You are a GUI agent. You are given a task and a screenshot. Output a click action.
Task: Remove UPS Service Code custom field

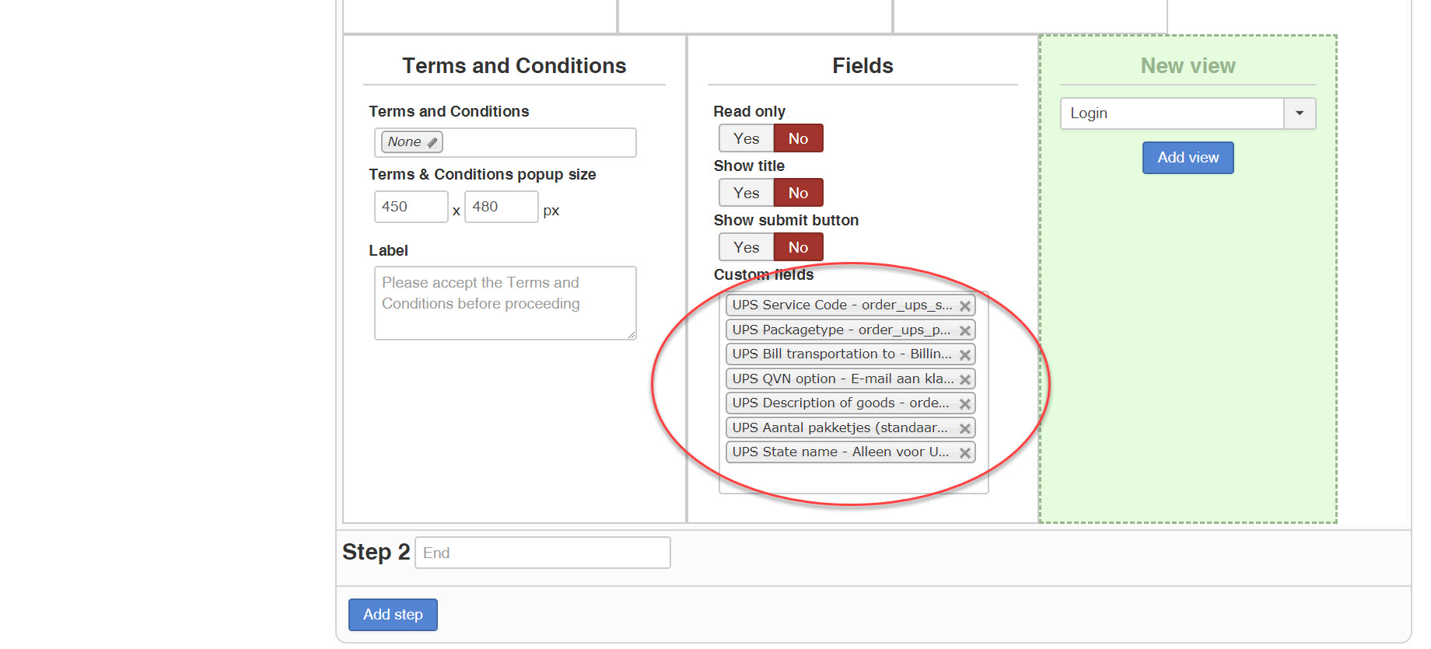tap(964, 306)
